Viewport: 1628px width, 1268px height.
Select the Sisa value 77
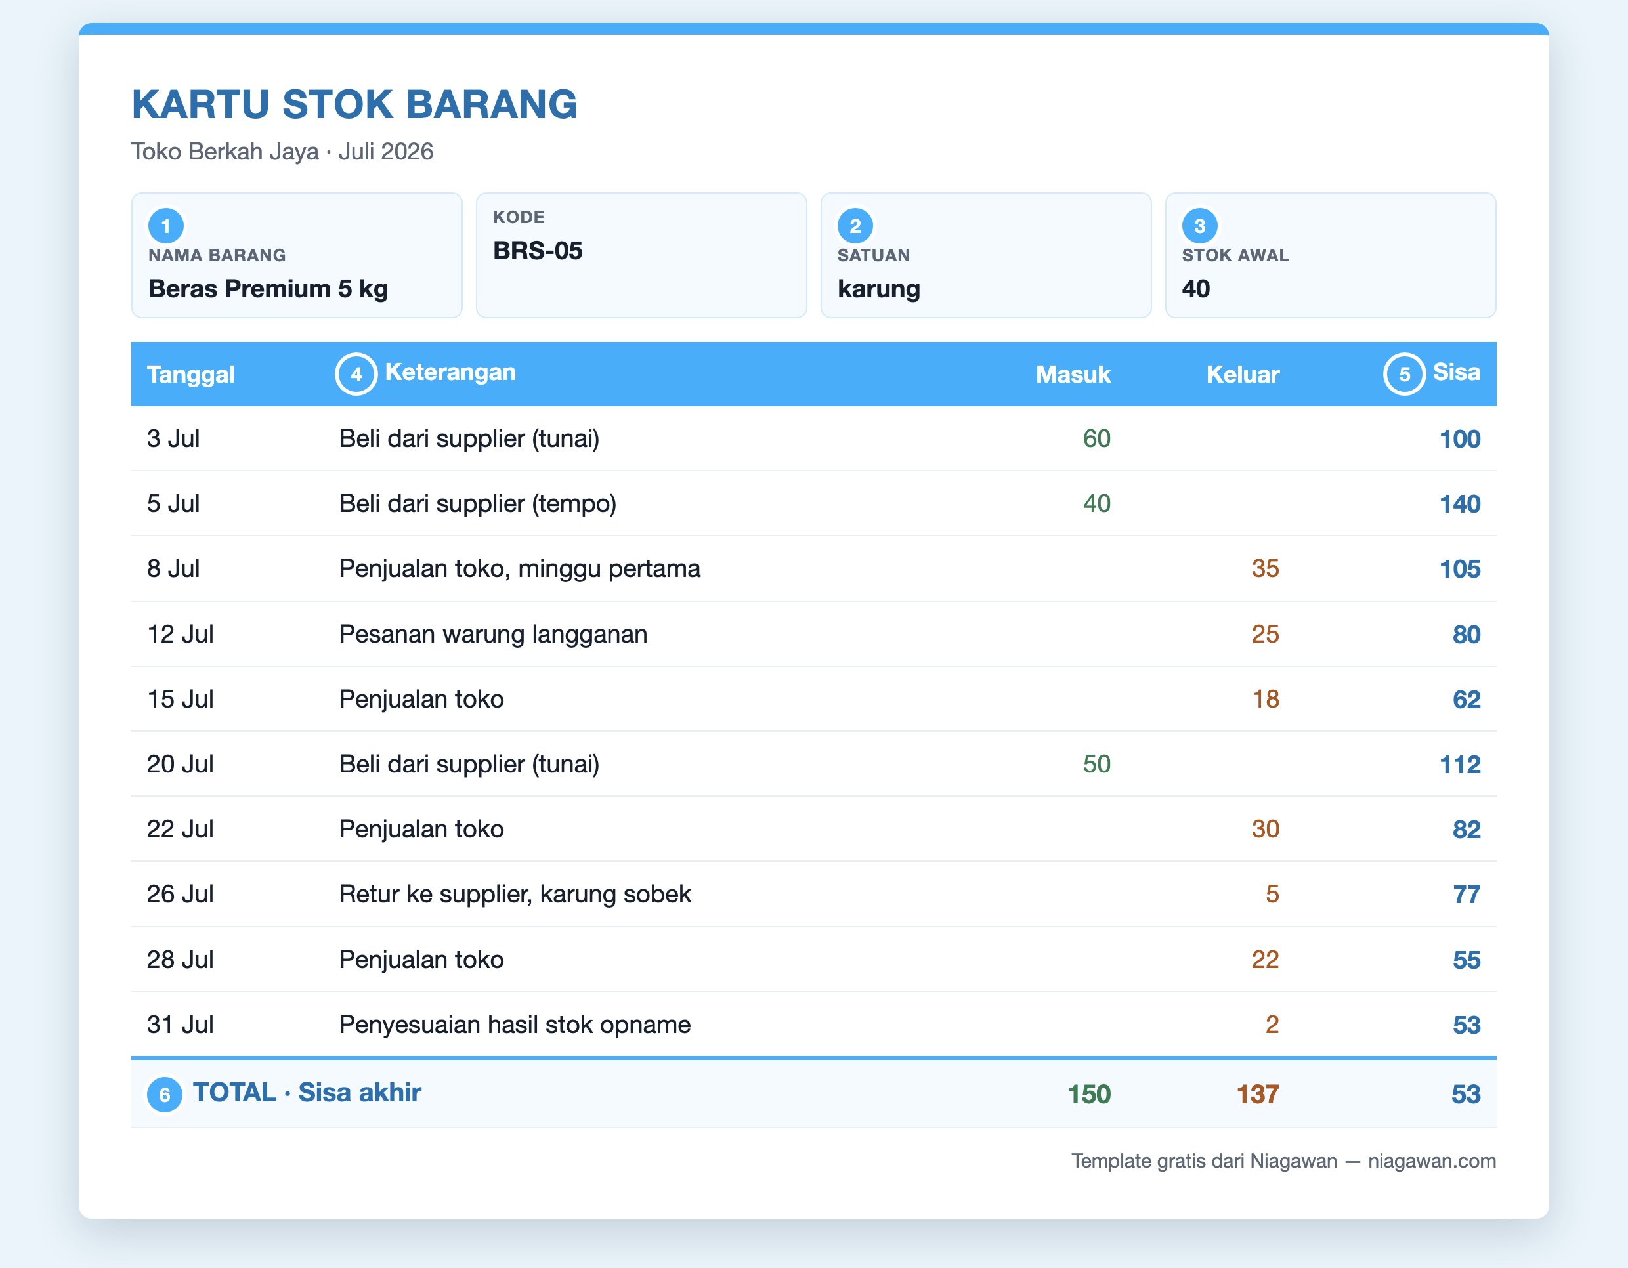point(1467,894)
